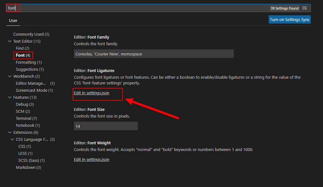This screenshot has height=187, width=323.
Task: Click the 39 Settings Found label
Action: coord(285,8)
